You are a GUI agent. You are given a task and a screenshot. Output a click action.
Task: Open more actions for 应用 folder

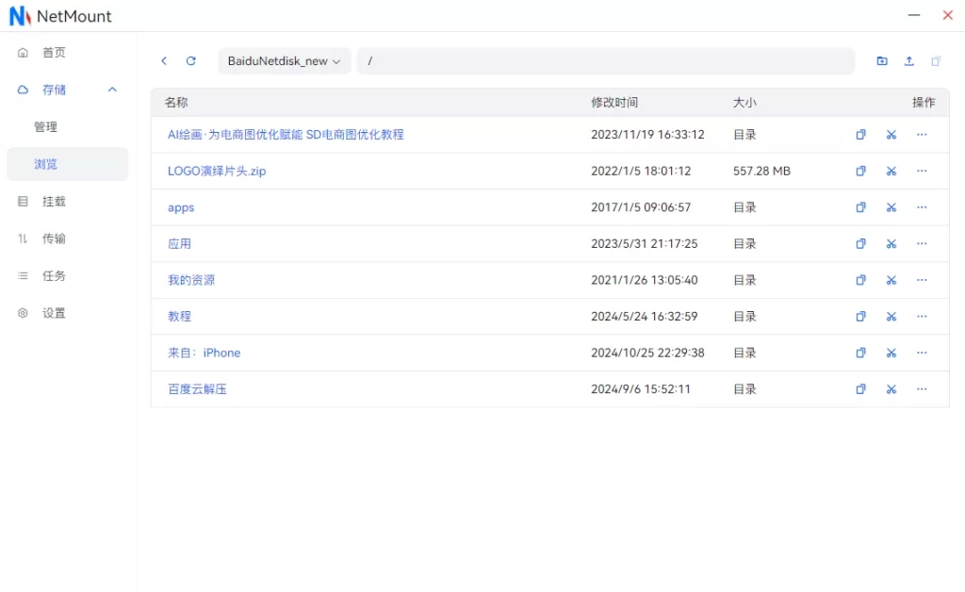click(922, 243)
